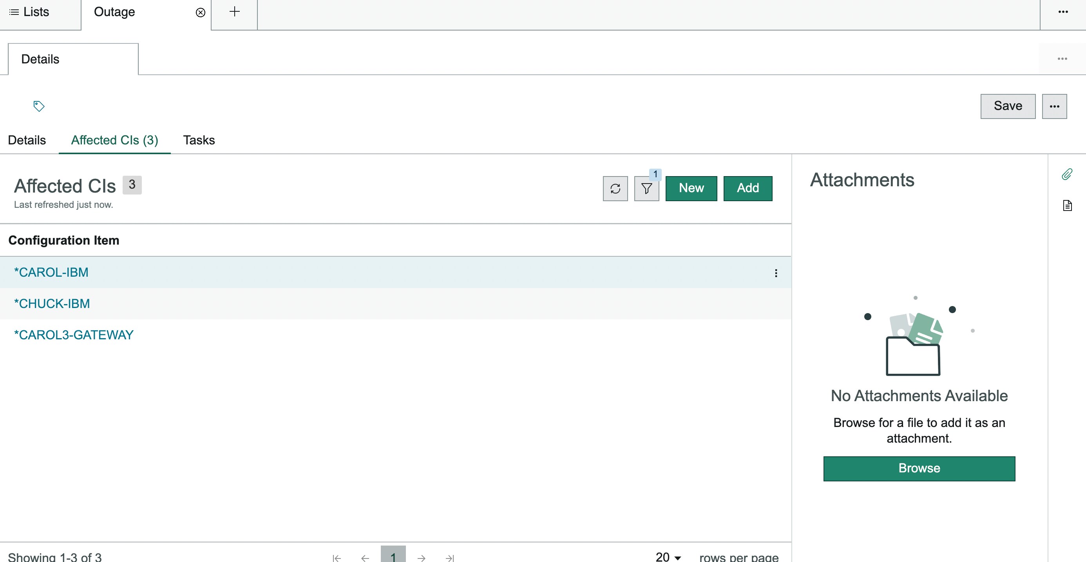Click the New button to create a CI
The image size is (1086, 562).
click(x=691, y=188)
